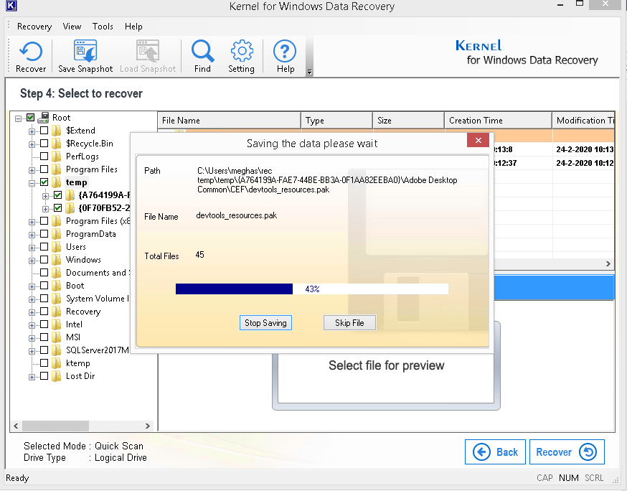Image resolution: width=627 pixels, height=491 pixels.
Task: Sort by Size column header
Action: pos(408,121)
